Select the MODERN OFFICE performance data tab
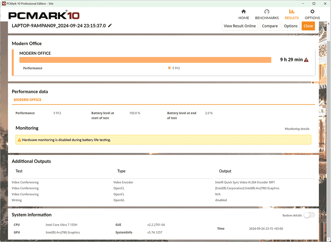331x242 pixels. 27,100
